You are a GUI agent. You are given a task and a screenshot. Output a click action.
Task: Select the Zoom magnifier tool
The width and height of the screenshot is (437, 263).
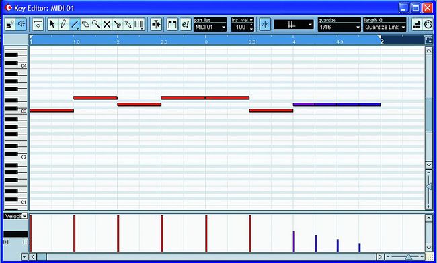[x=96, y=24]
